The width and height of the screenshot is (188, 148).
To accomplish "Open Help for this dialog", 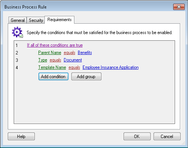I will coord(21,137).
